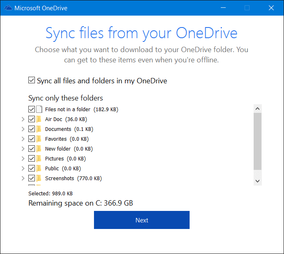Expand the Pictures folder tree
Viewport: 284px width, 254px height.
coord(23,158)
